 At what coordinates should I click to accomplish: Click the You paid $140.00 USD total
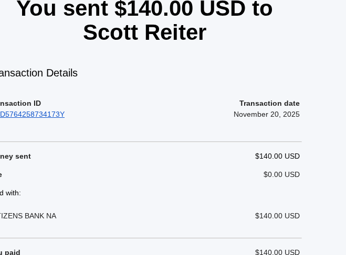coord(277,252)
